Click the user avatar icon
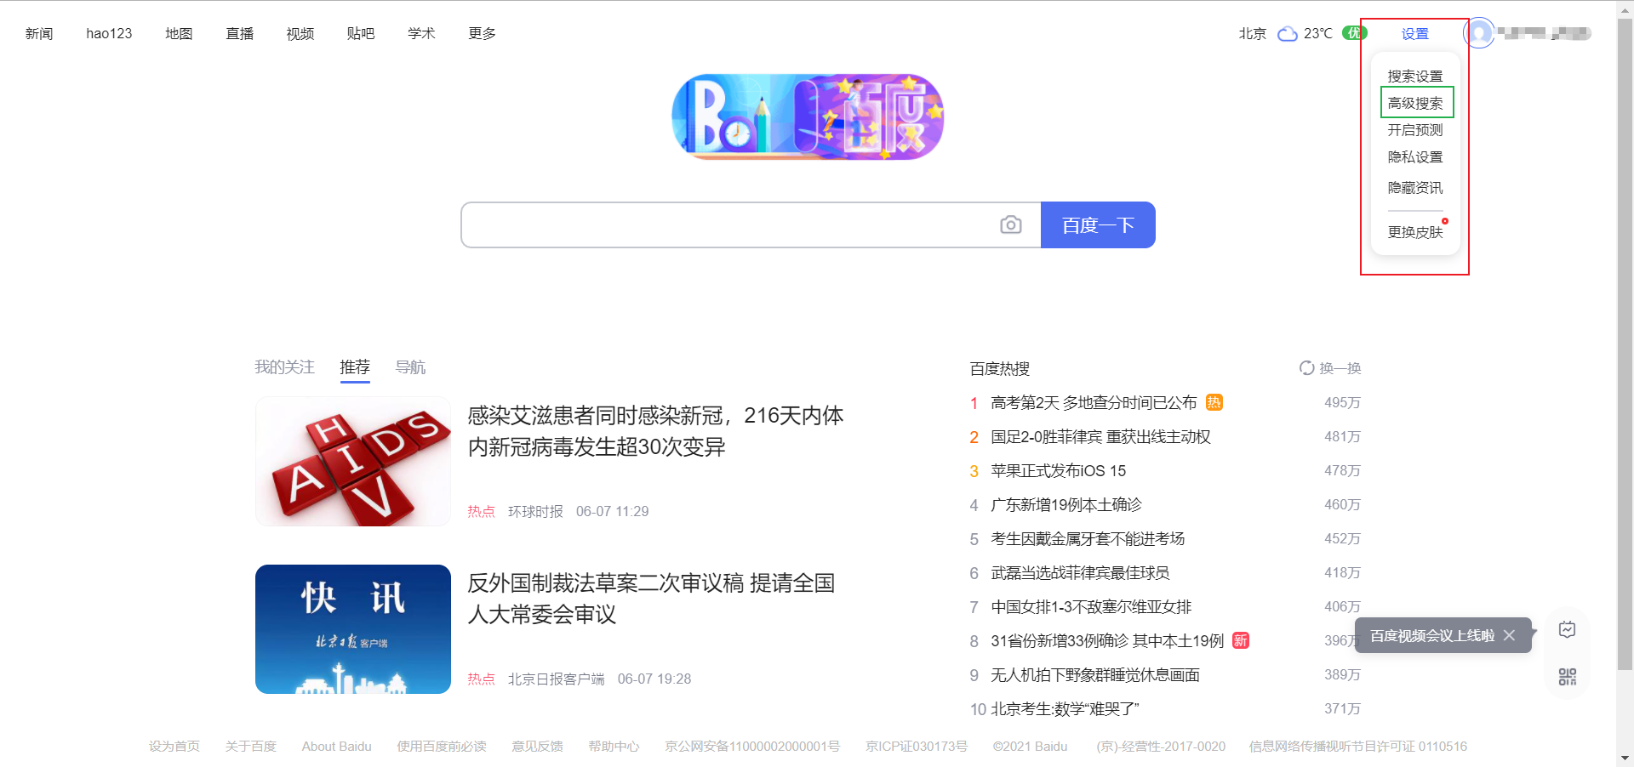1634x767 pixels. click(x=1479, y=33)
